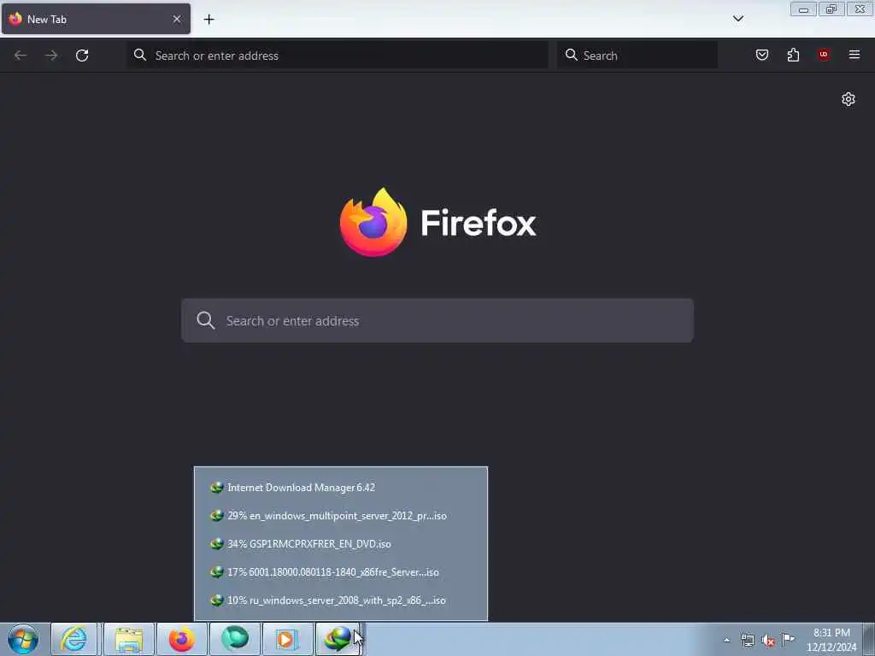This screenshot has height=656, width=875.
Task: Focus the top address bar
Action: pyautogui.click(x=338, y=56)
